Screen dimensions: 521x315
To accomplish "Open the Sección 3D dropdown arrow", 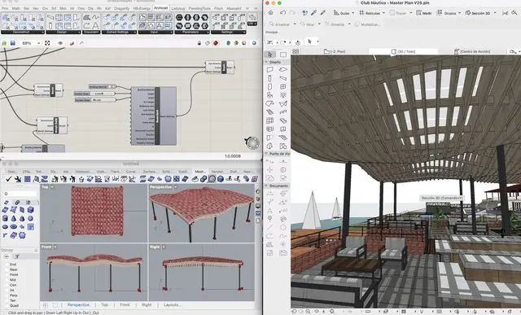I will 495,13.
